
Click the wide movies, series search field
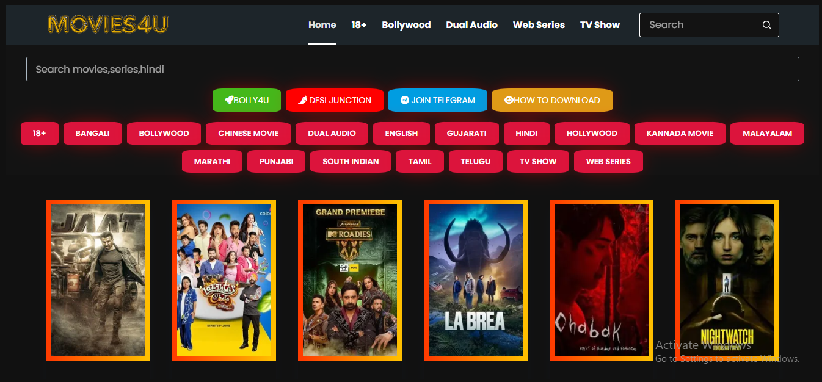412,69
